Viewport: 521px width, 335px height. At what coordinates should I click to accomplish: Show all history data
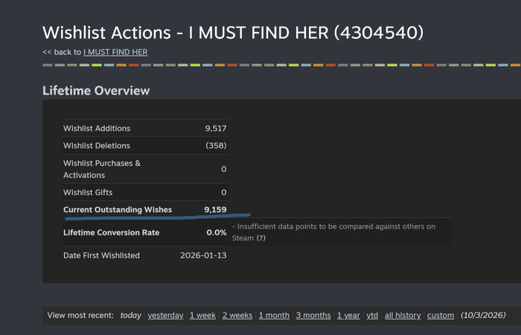pos(403,316)
